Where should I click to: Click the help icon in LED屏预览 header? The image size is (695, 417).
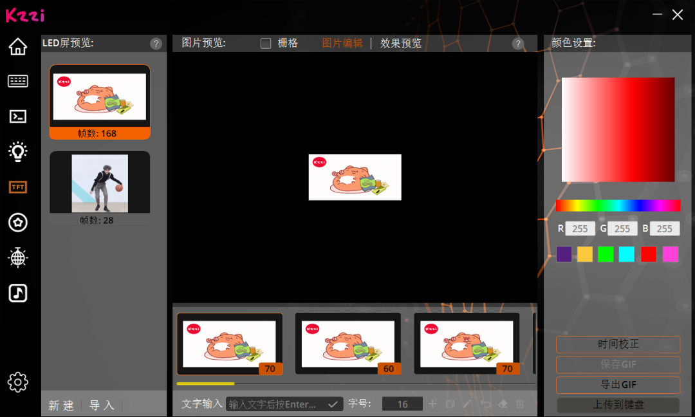coord(156,43)
